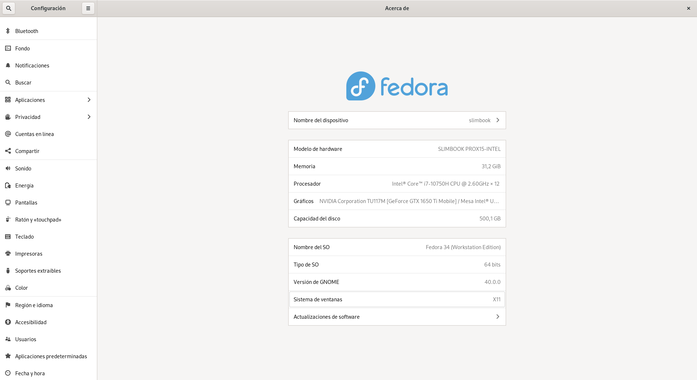697x380 pixels.
Task: Click the GNOME version 40.0.0 value
Action: coord(492,282)
